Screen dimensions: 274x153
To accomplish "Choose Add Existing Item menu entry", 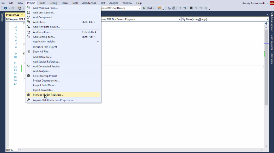I will pos(44,37).
